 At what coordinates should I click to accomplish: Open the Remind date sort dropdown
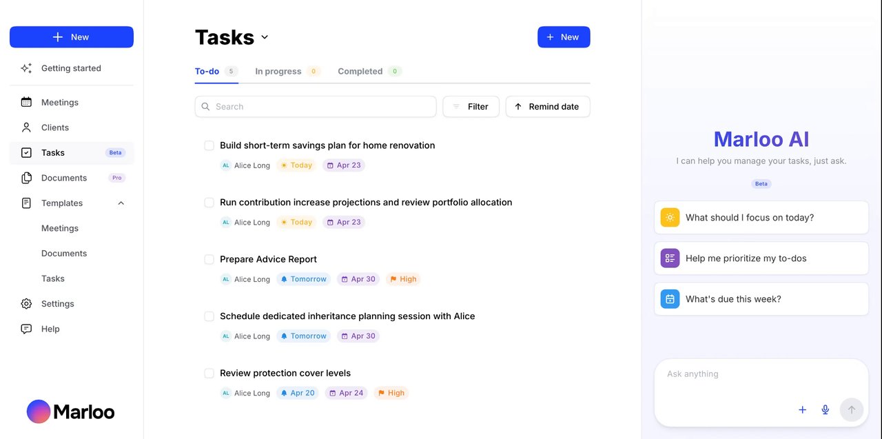[x=547, y=107]
